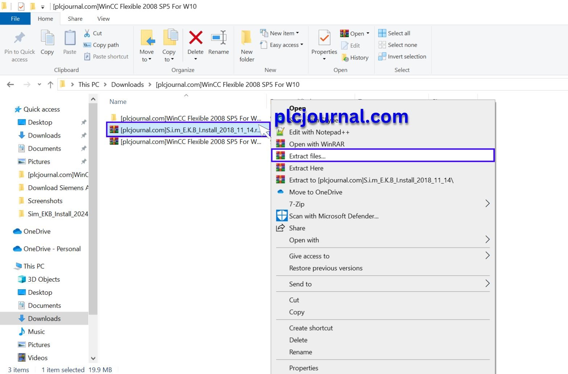Click the Copy ribbon icon

point(47,38)
